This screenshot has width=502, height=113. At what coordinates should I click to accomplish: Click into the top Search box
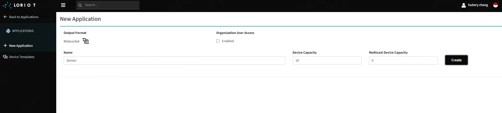click(x=111, y=5)
